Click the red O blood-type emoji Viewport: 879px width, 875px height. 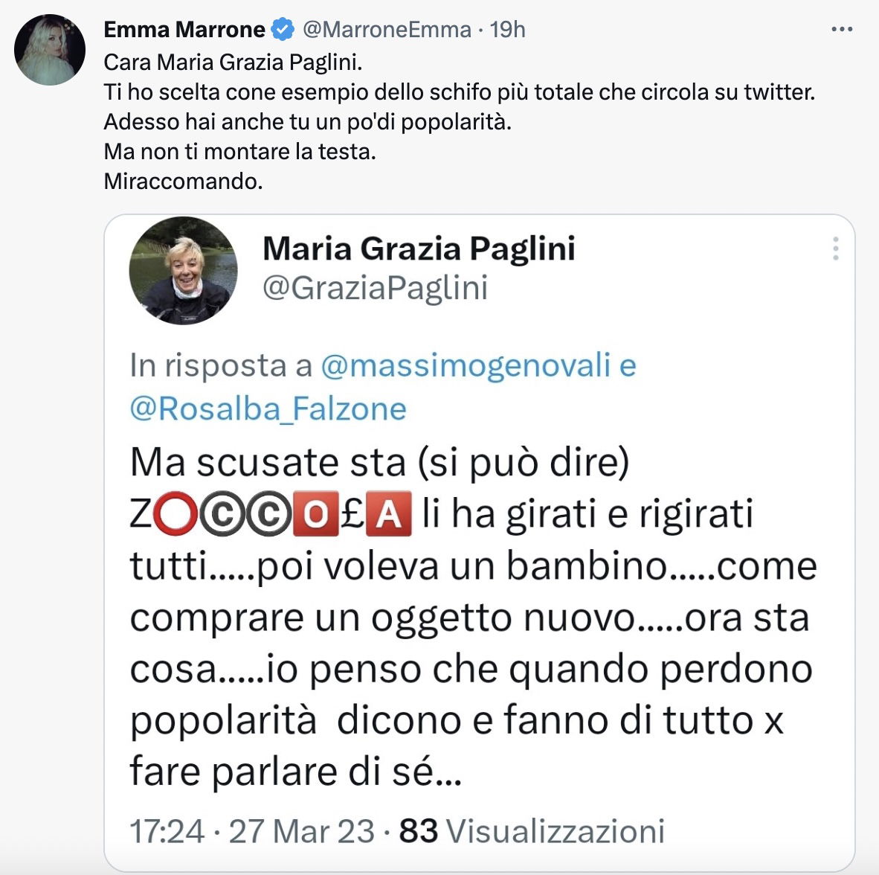(315, 514)
